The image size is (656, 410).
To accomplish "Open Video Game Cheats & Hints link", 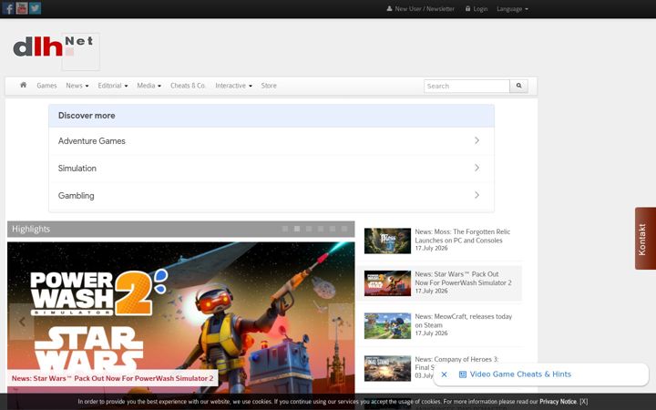I will tap(520, 374).
